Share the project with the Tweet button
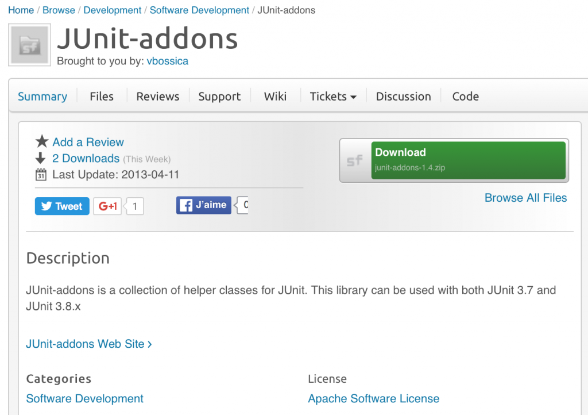The image size is (588, 415). (x=62, y=206)
